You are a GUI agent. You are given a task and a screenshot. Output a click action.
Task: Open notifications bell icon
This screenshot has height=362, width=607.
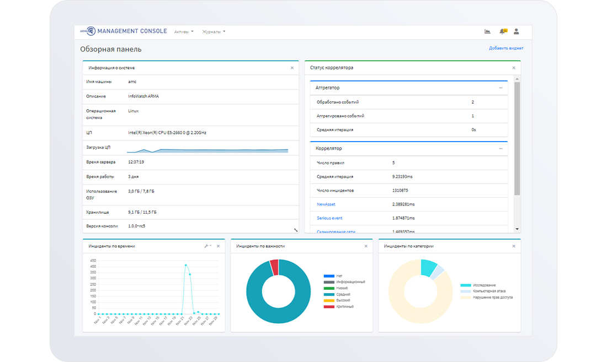click(x=502, y=31)
